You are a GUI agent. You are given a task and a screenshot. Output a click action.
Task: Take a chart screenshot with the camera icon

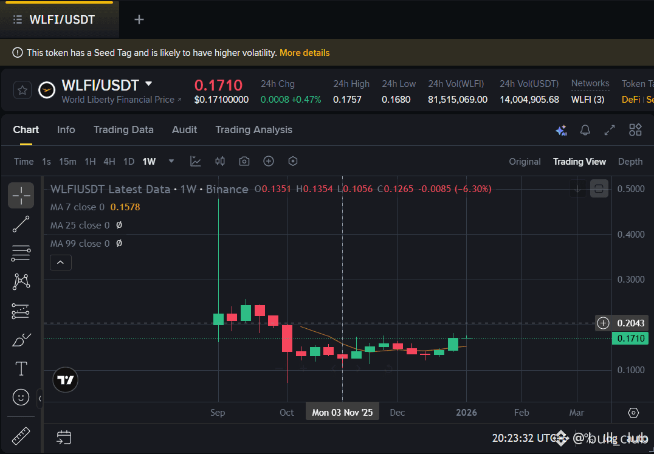pos(244,161)
